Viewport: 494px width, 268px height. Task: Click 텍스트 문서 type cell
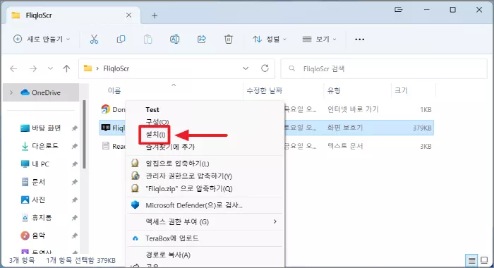pyautogui.click(x=345, y=146)
